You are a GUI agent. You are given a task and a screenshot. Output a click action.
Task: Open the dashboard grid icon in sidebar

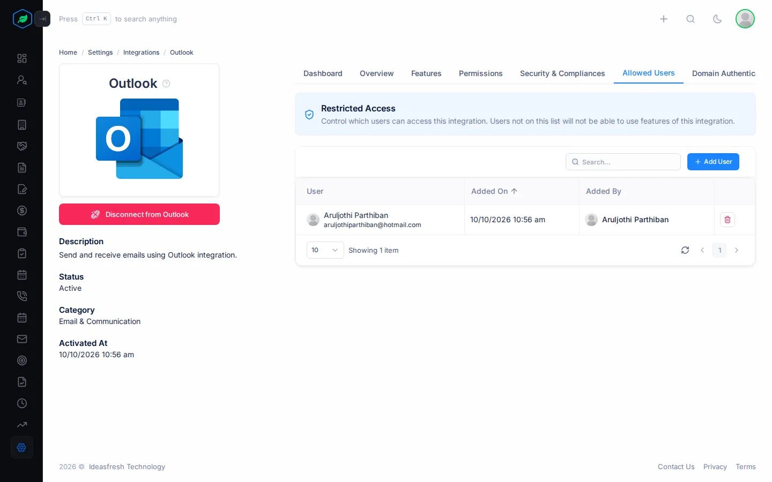[22, 58]
